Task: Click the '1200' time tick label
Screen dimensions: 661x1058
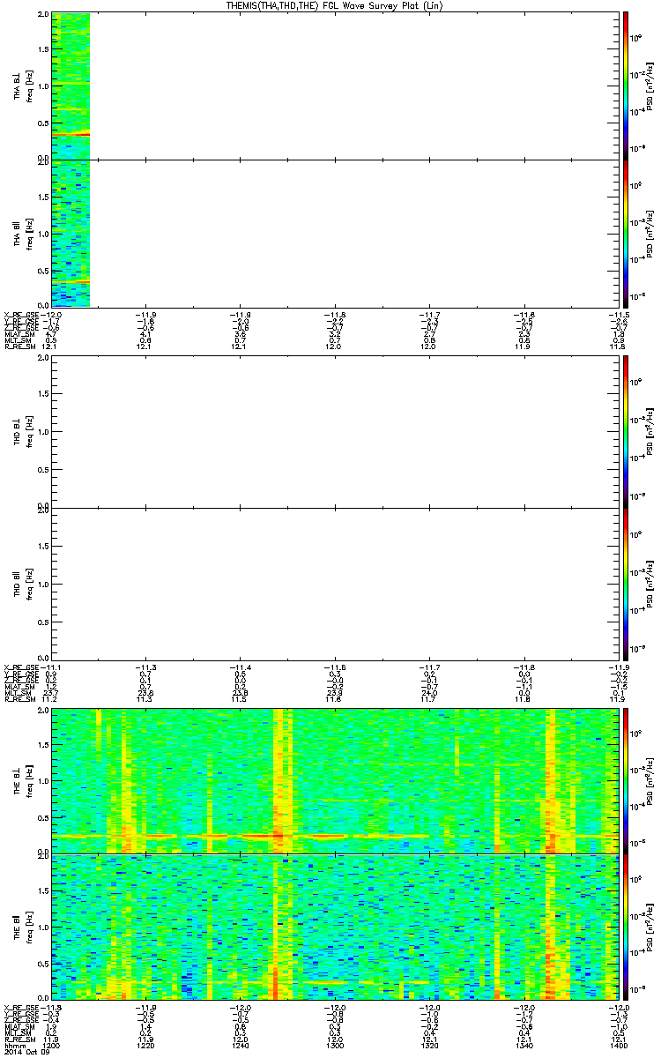Action: [x=52, y=1046]
